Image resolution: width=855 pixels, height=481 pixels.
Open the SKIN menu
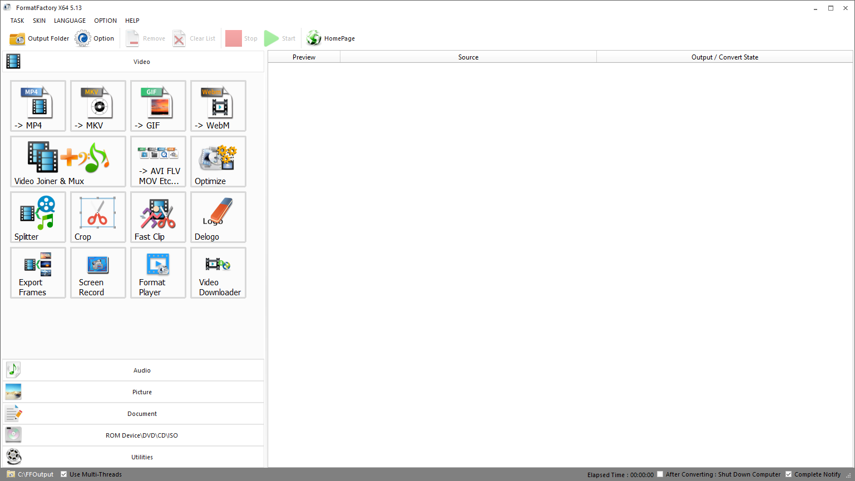[x=39, y=21]
